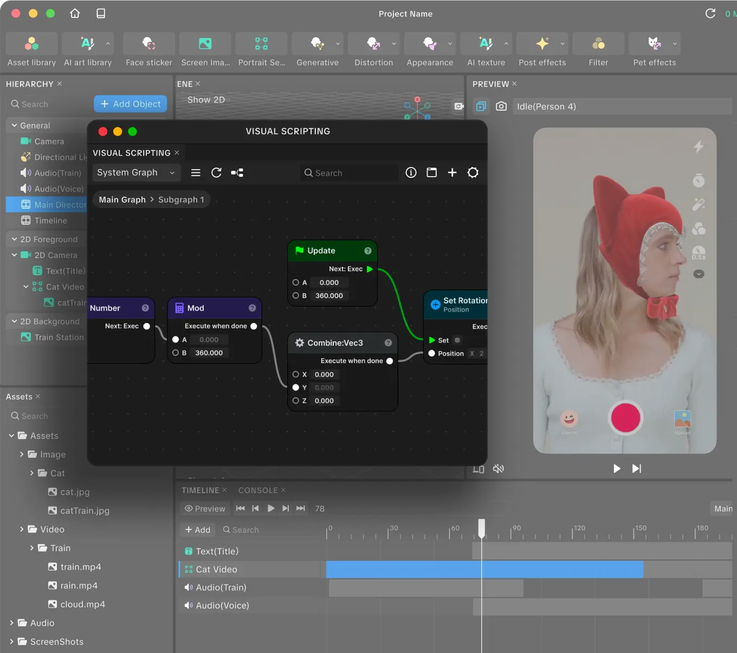Click the Visual Scripting search field
The height and width of the screenshot is (653, 737).
(x=350, y=173)
